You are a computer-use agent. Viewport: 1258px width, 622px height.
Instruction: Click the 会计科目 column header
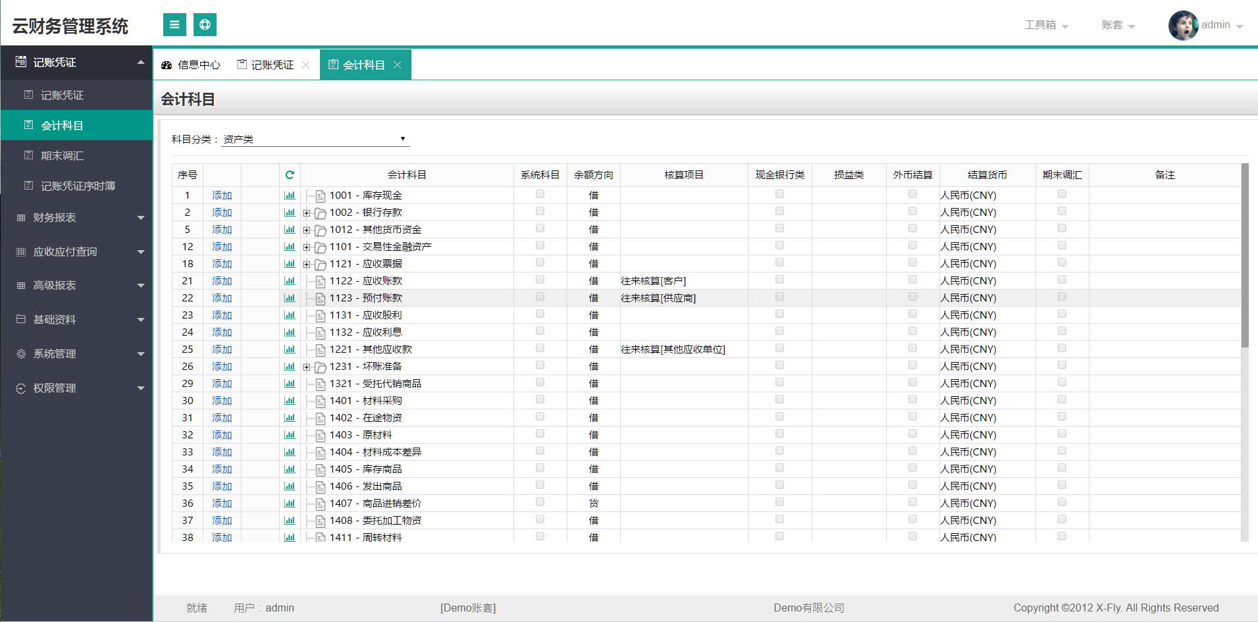click(407, 175)
